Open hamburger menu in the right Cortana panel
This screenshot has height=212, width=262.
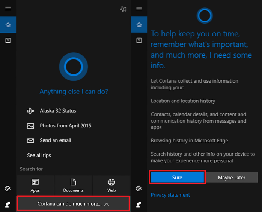click(139, 9)
